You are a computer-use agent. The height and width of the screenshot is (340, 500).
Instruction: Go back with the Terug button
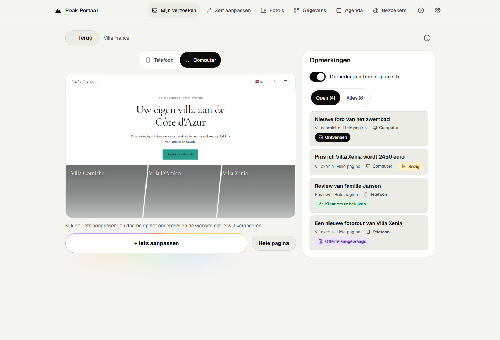pos(82,38)
